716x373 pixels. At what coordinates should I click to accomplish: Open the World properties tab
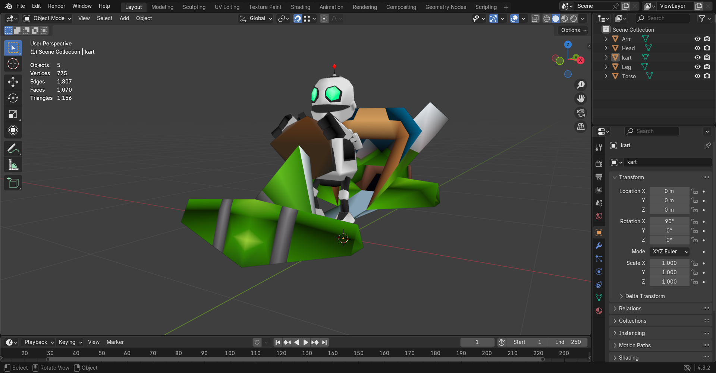pos(599,216)
